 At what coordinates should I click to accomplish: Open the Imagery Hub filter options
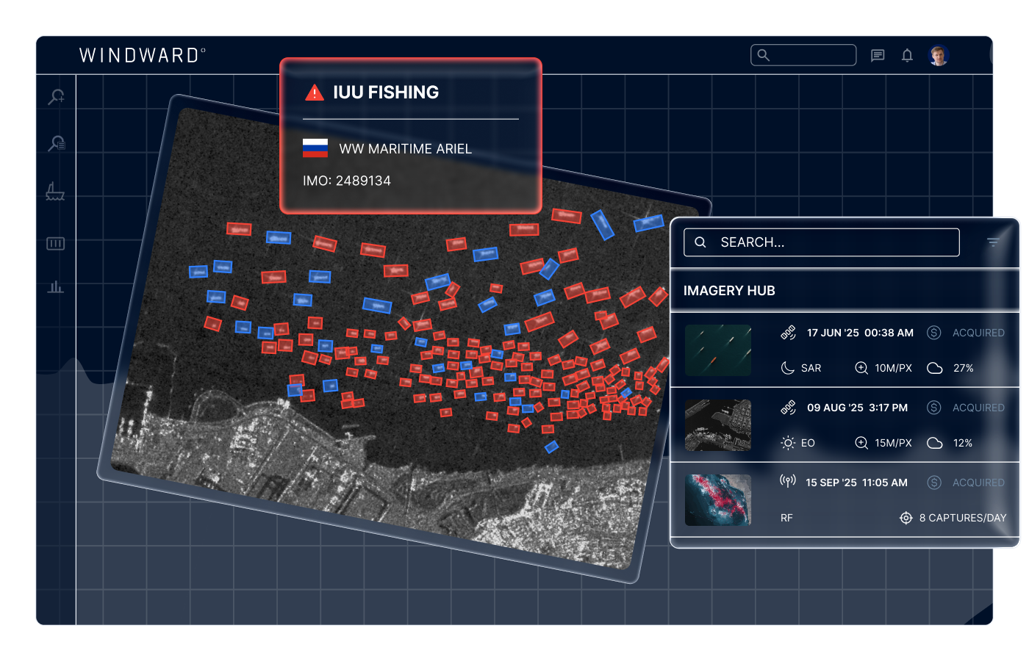click(x=994, y=242)
